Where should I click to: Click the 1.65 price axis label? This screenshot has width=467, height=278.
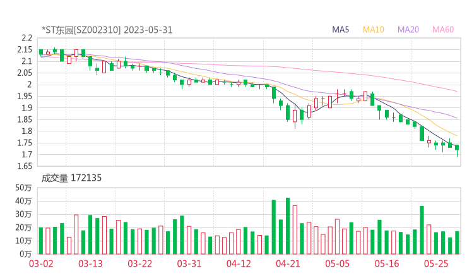(25, 166)
